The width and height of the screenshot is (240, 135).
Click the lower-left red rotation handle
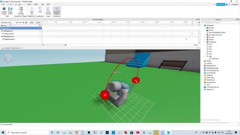pyautogui.click(x=105, y=94)
